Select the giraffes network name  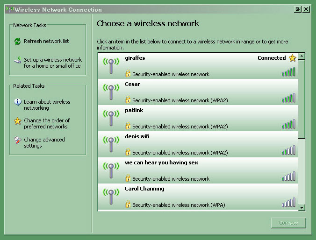135,58
